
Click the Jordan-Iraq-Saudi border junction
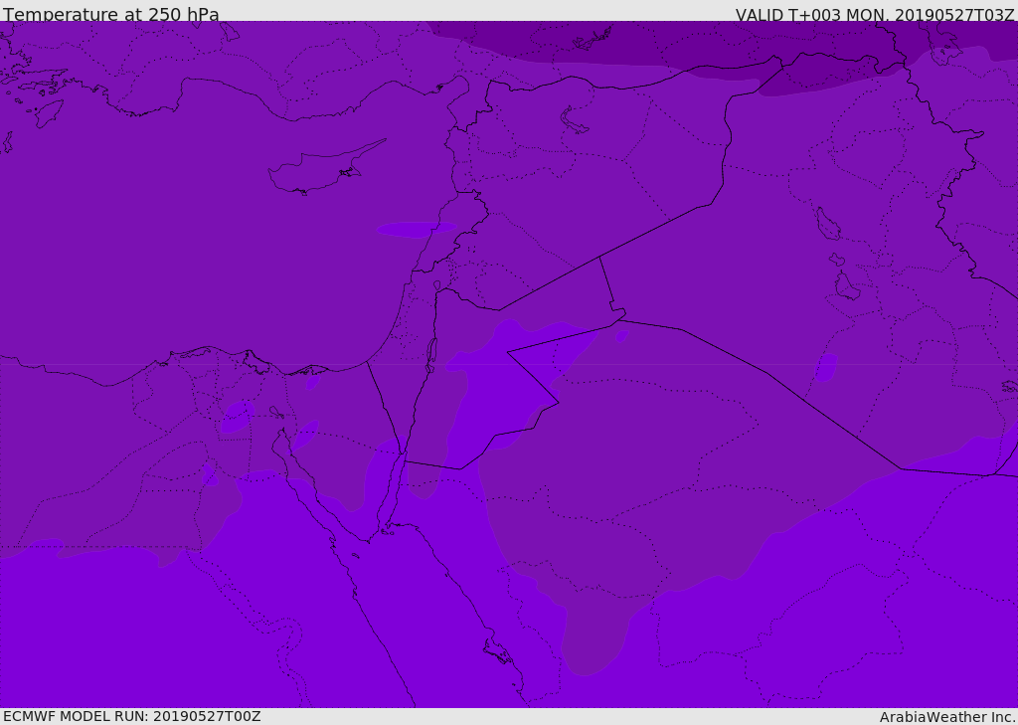tap(618, 319)
